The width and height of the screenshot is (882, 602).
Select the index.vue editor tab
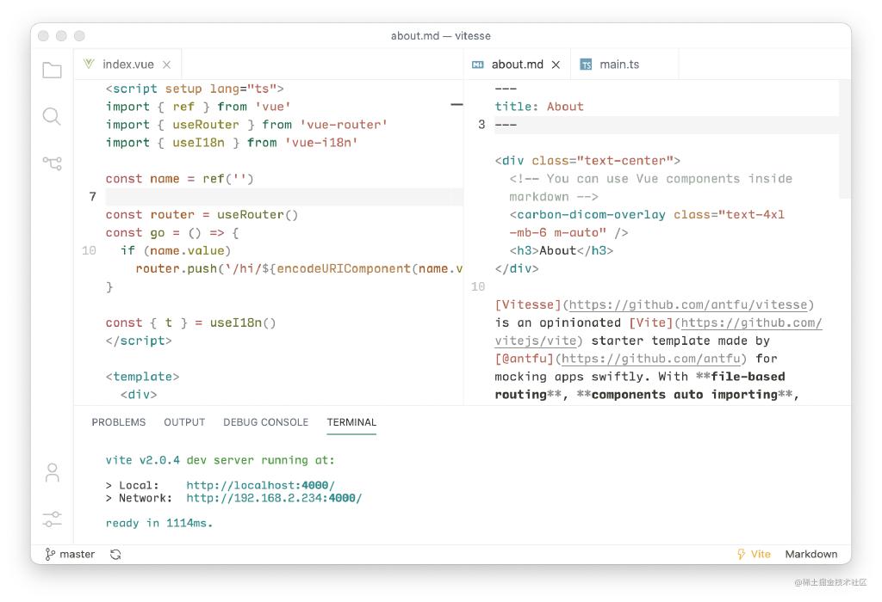coord(127,64)
